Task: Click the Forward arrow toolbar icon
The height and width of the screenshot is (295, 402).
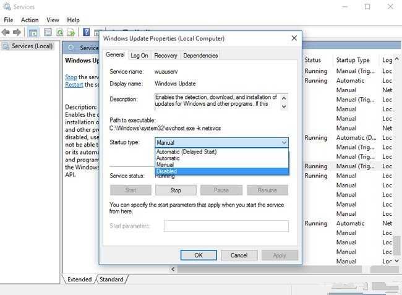Action: 17,32
